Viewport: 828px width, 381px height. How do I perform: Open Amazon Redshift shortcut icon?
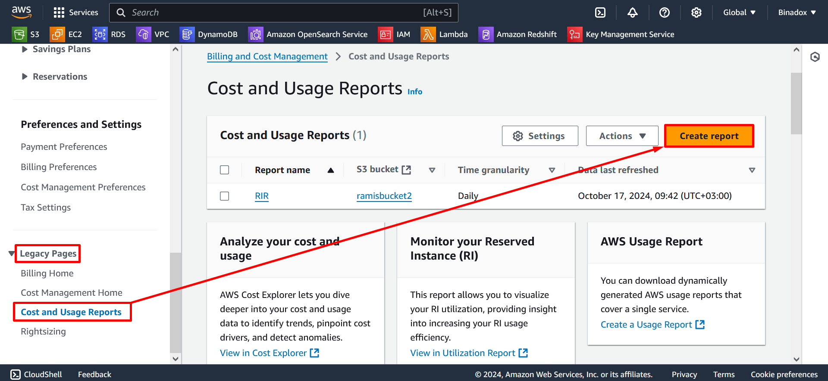click(x=486, y=34)
